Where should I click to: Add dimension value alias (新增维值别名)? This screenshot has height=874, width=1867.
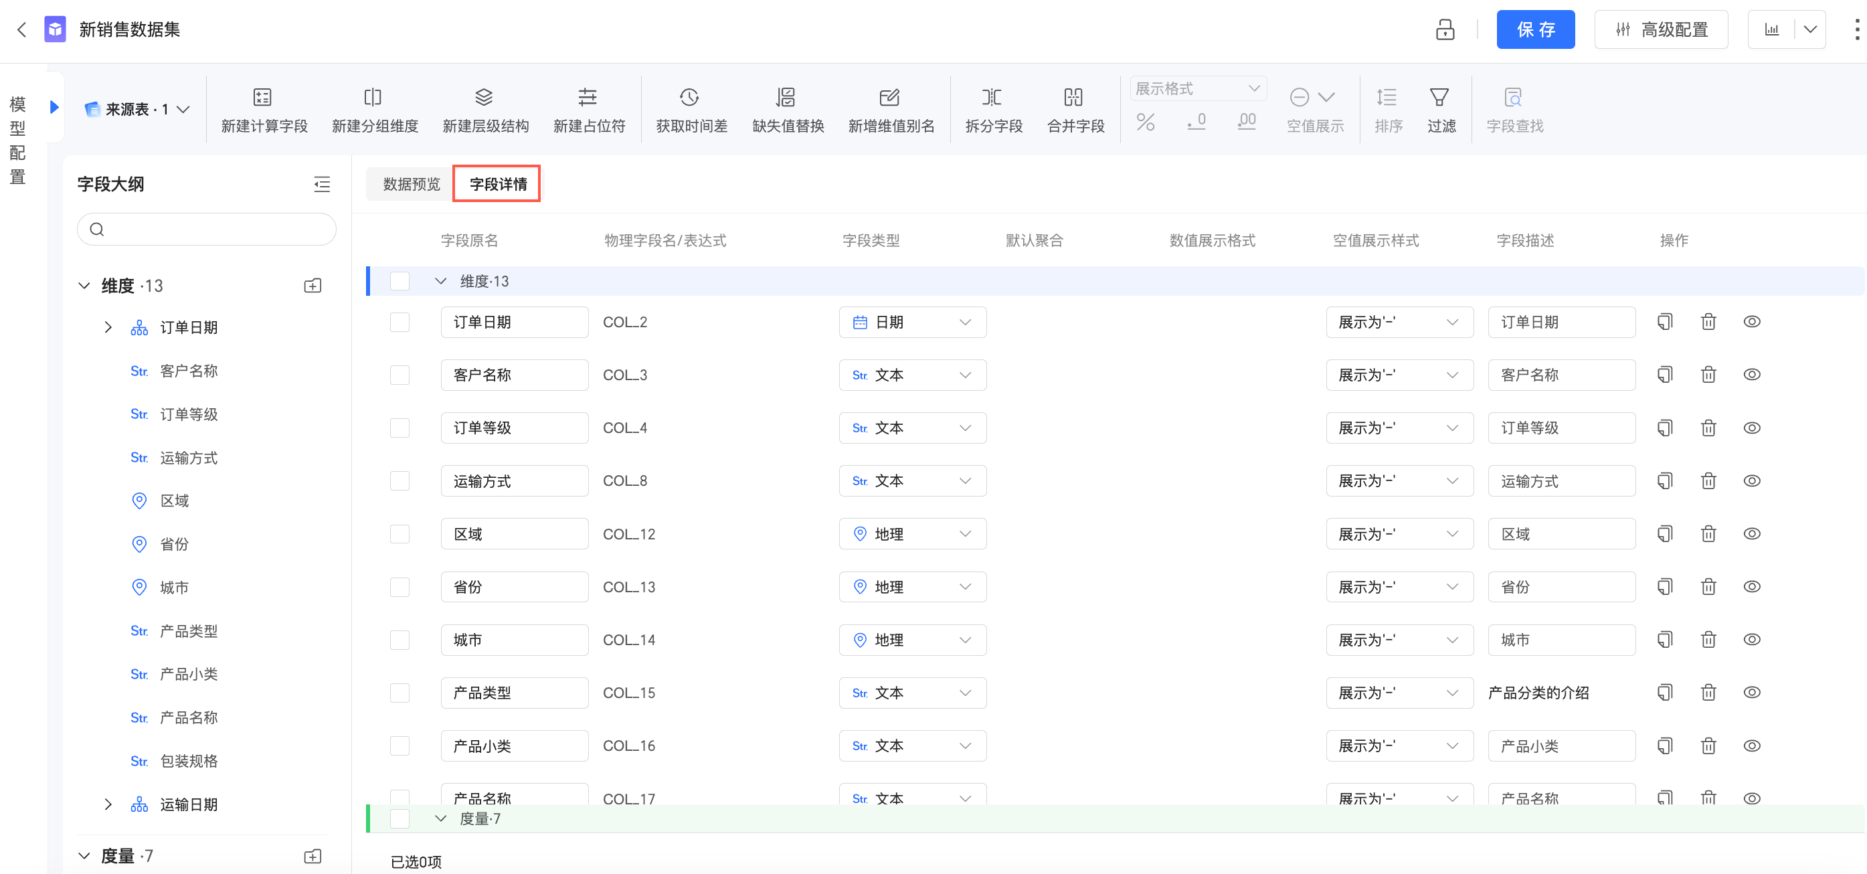pos(891,110)
